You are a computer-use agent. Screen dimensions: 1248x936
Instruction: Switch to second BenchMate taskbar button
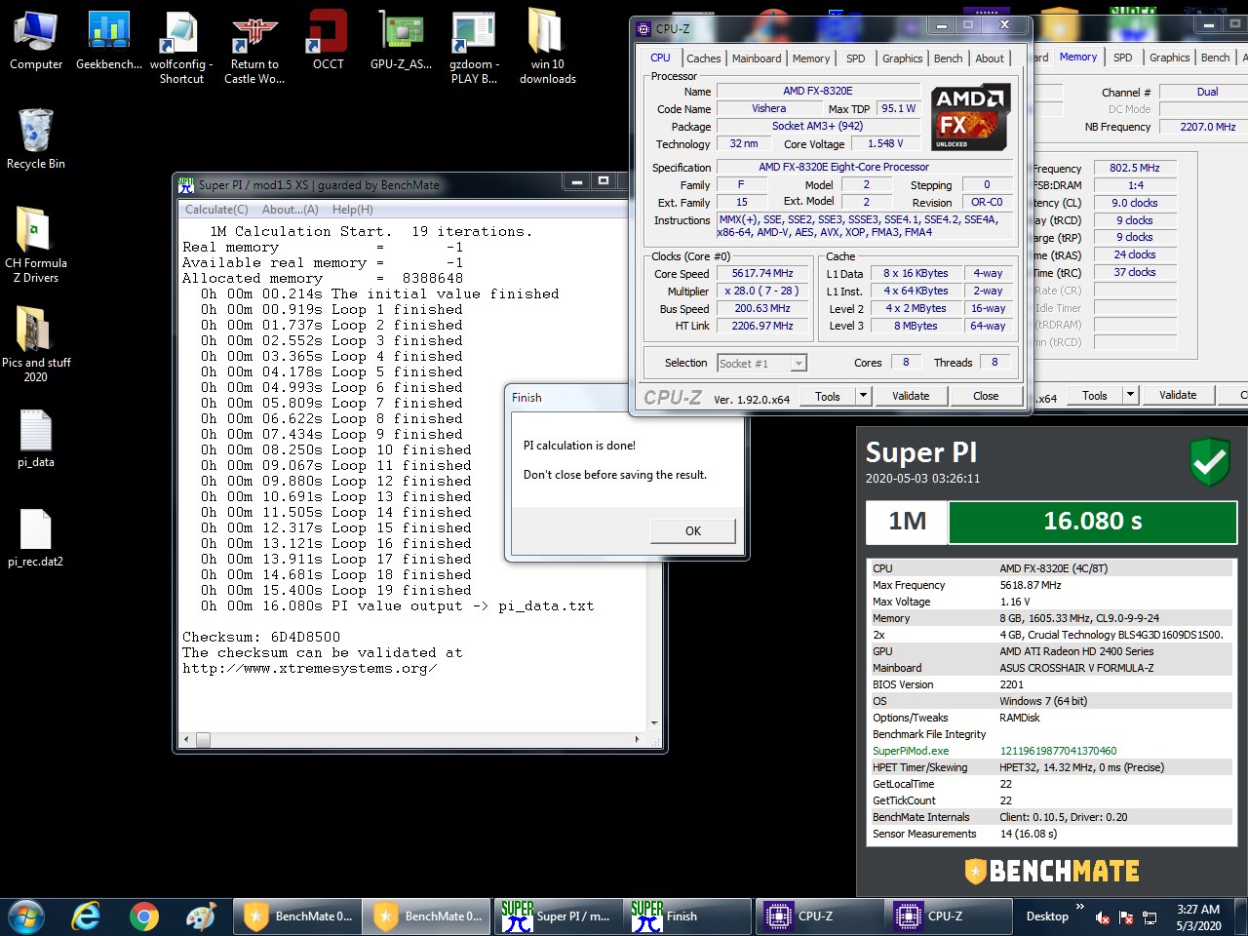(427, 916)
